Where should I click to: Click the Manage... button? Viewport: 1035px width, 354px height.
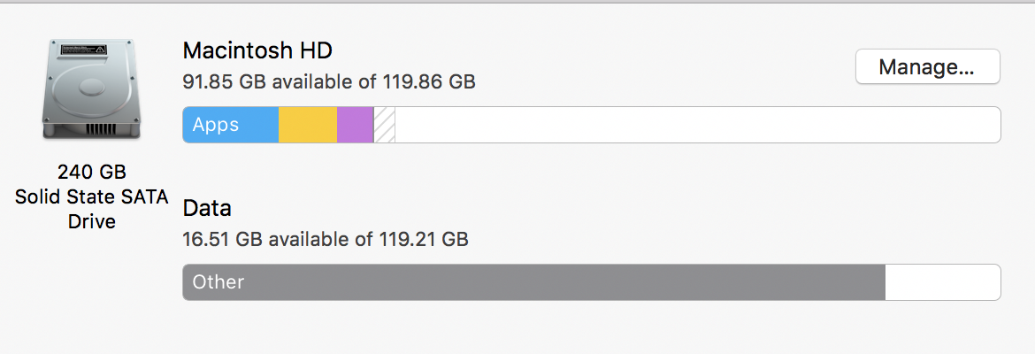tap(927, 66)
